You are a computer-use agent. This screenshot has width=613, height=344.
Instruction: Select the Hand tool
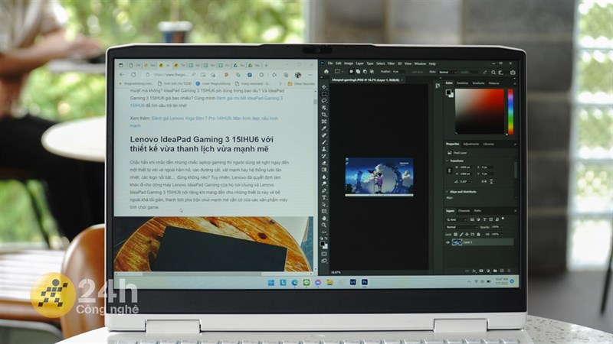[x=324, y=218]
